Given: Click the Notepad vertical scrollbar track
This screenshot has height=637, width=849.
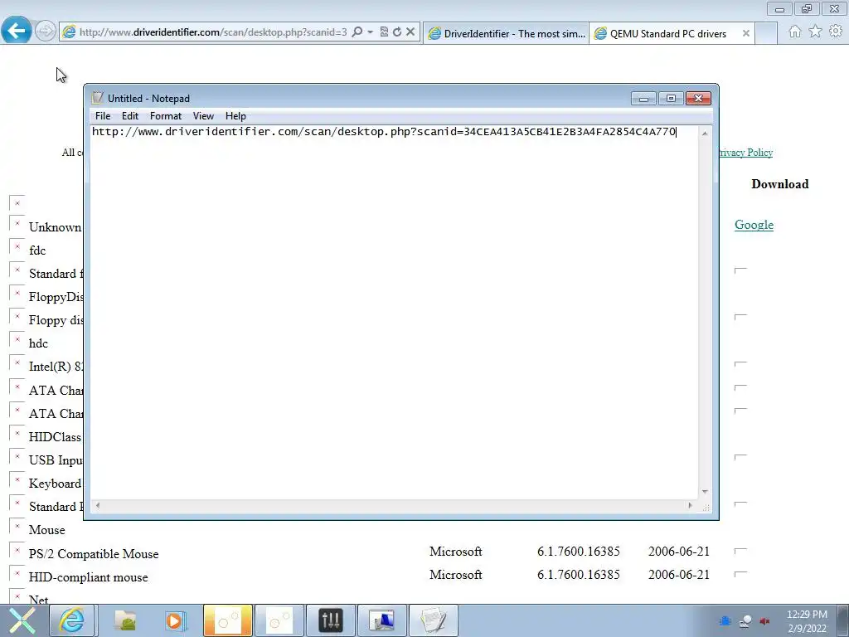Looking at the screenshot, I should coord(705,313).
